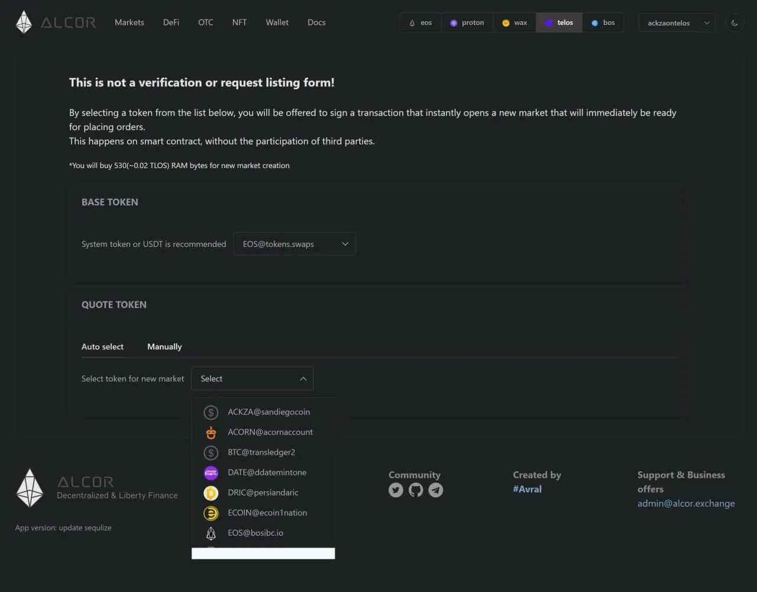
Task: Choose ACORN@acornaccount from the list
Action: tap(263, 432)
